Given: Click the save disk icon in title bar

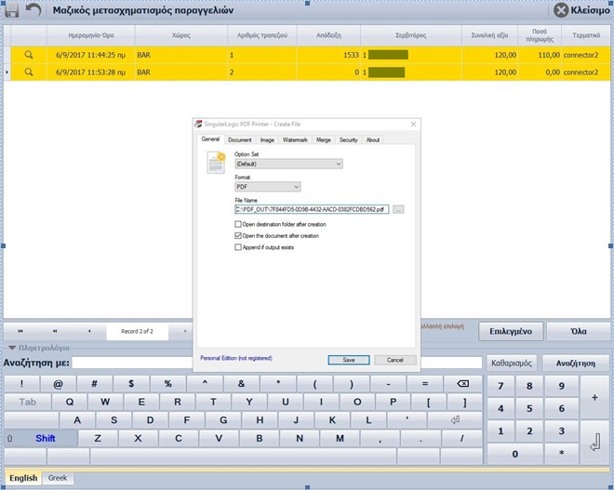Looking at the screenshot, I should (12, 10).
